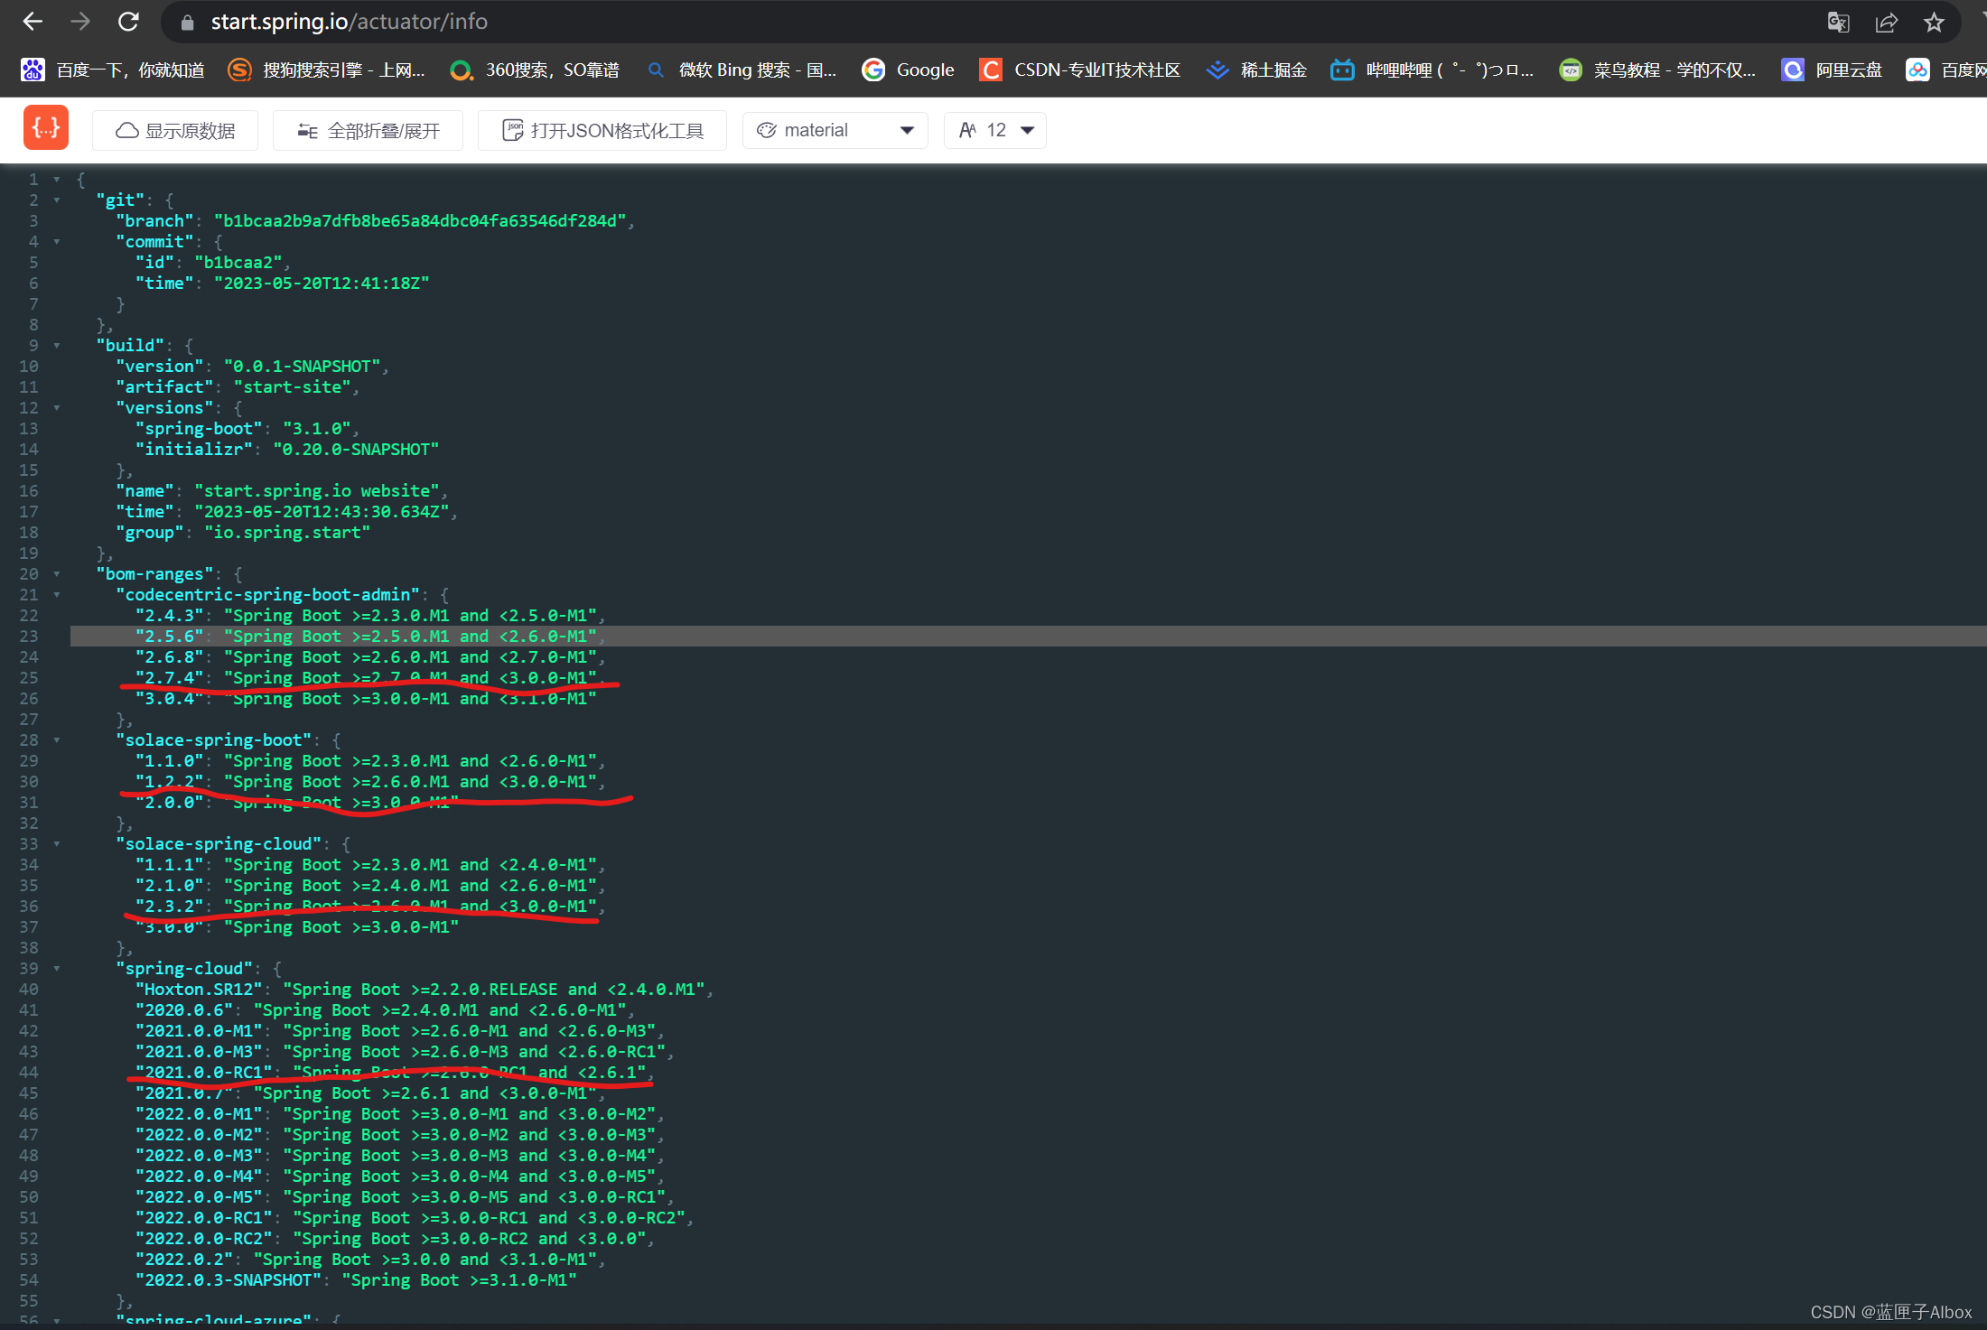Share this page via share icon
The image size is (1987, 1330).
[x=1886, y=23]
